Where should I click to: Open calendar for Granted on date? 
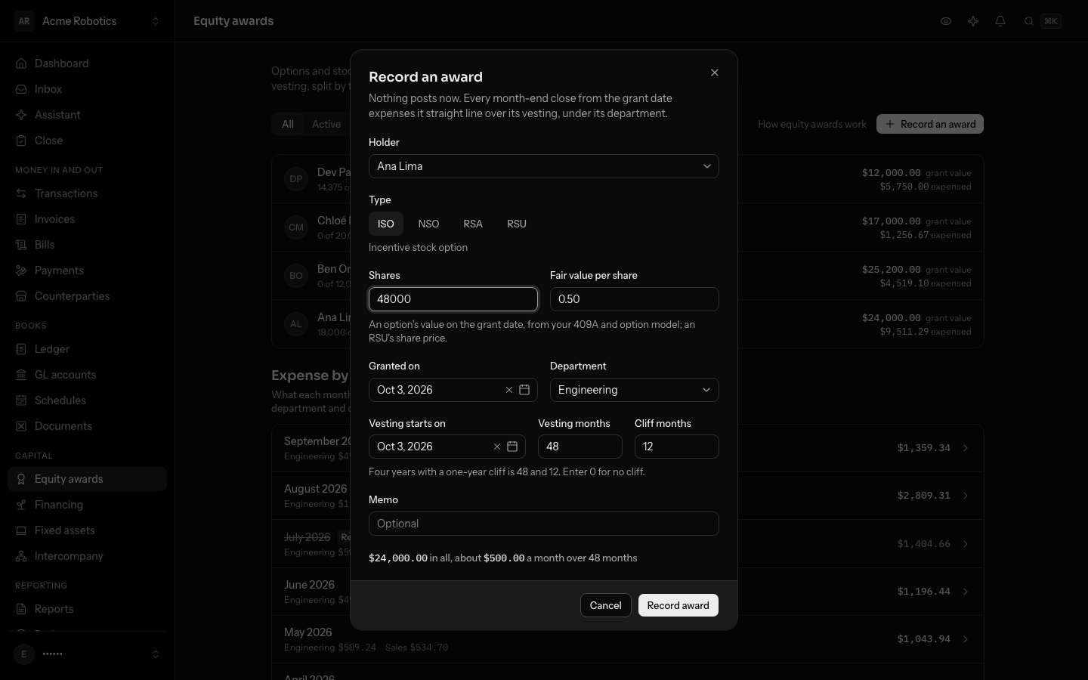point(524,390)
